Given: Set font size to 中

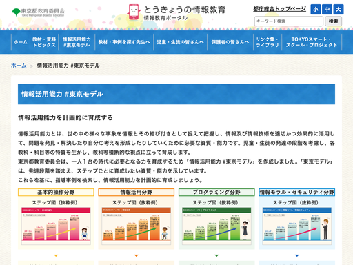Looking at the screenshot, I should pos(327,10).
